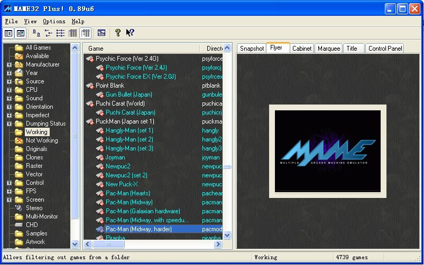This screenshot has width=424, height=265.
Task: Click the context help arrow icon
Action: 130,33
